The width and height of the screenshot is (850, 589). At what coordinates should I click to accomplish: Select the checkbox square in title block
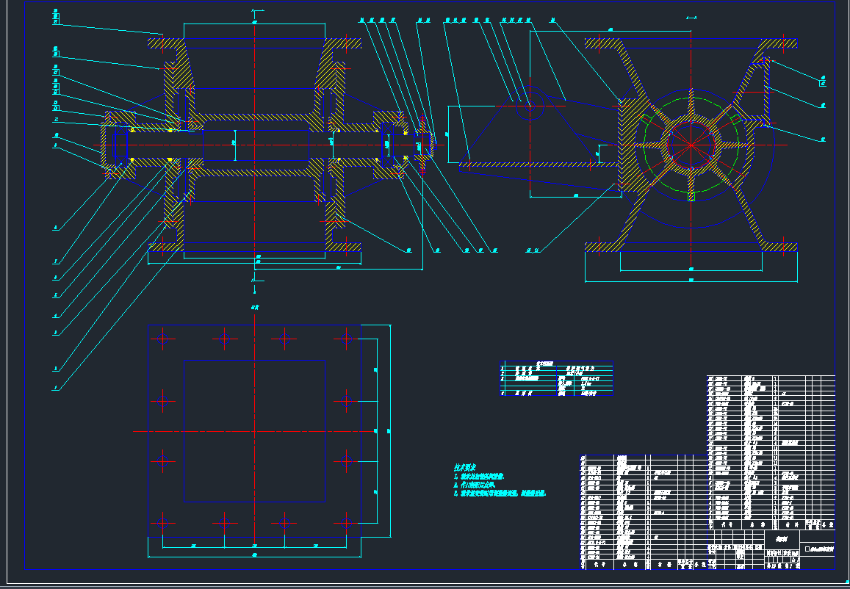[807, 549]
